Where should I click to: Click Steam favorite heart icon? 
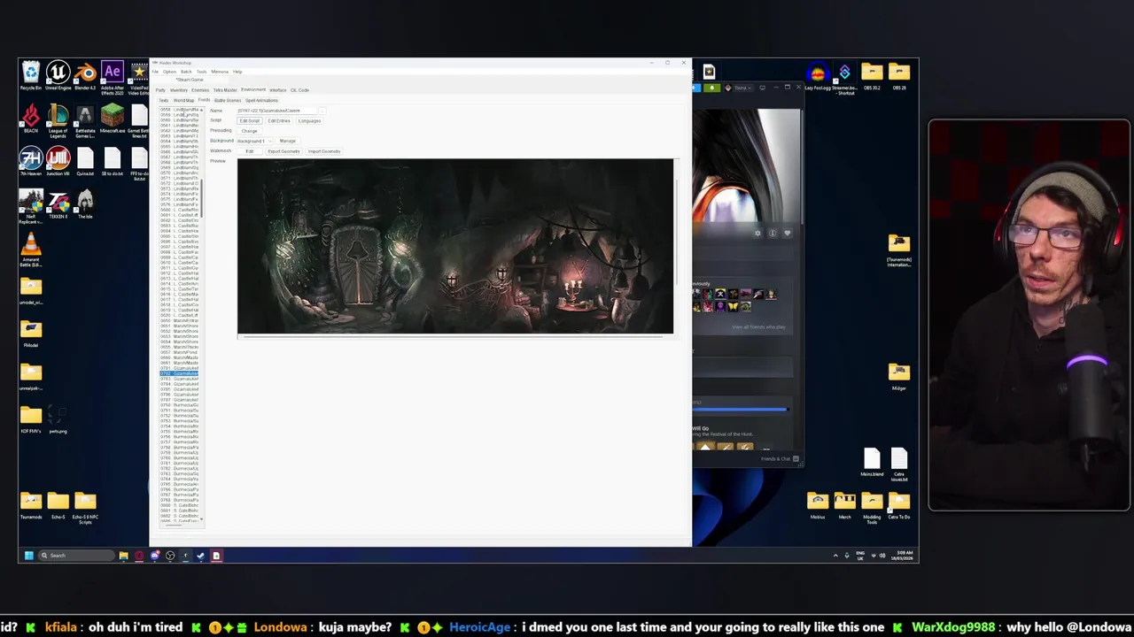(x=788, y=234)
